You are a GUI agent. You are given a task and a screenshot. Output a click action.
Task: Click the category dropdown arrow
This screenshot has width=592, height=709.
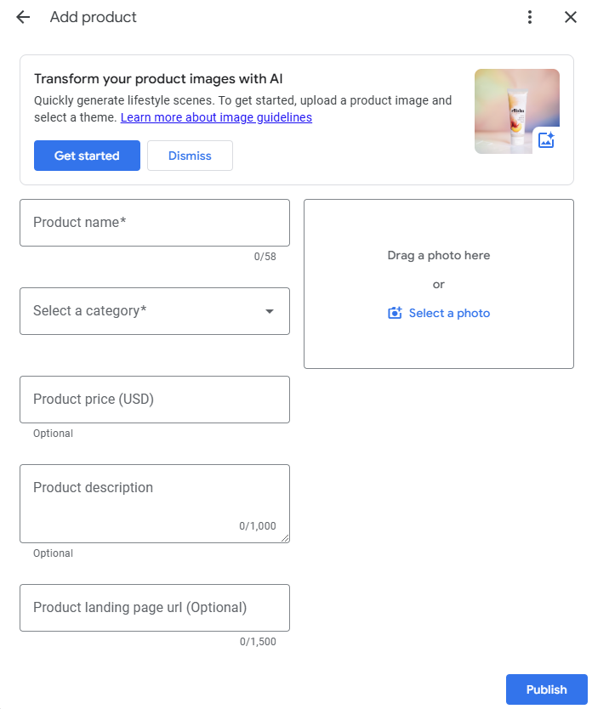[x=270, y=311]
